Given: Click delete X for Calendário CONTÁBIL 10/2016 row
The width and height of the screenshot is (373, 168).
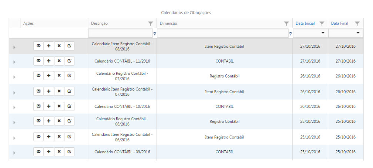Looking at the screenshot, I should (59, 106).
